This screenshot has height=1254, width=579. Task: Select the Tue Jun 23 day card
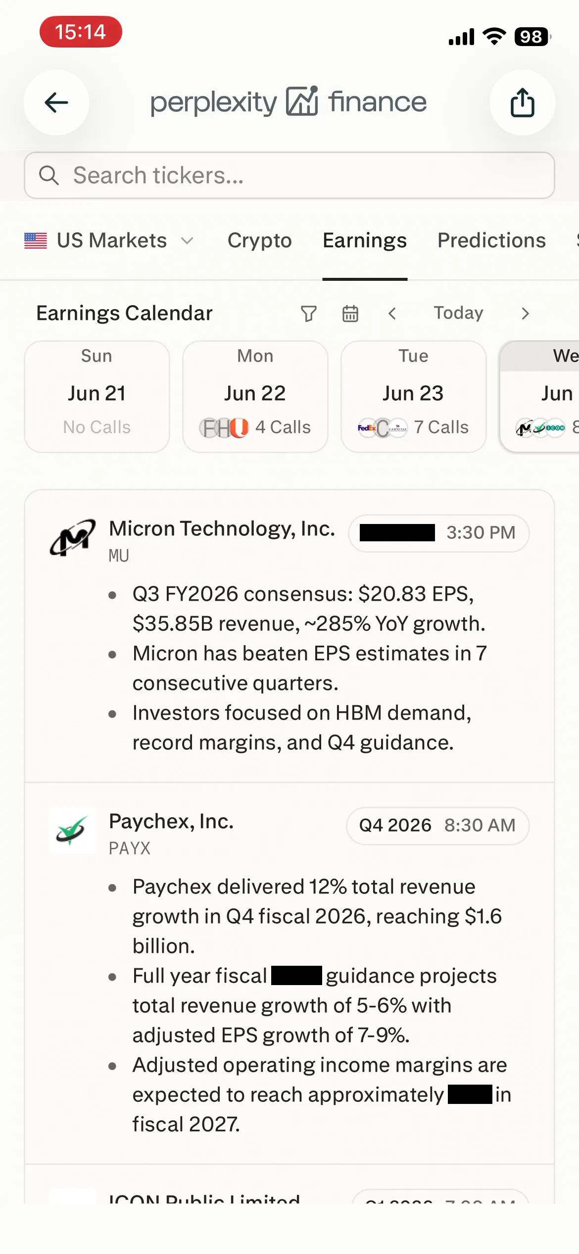coord(414,397)
